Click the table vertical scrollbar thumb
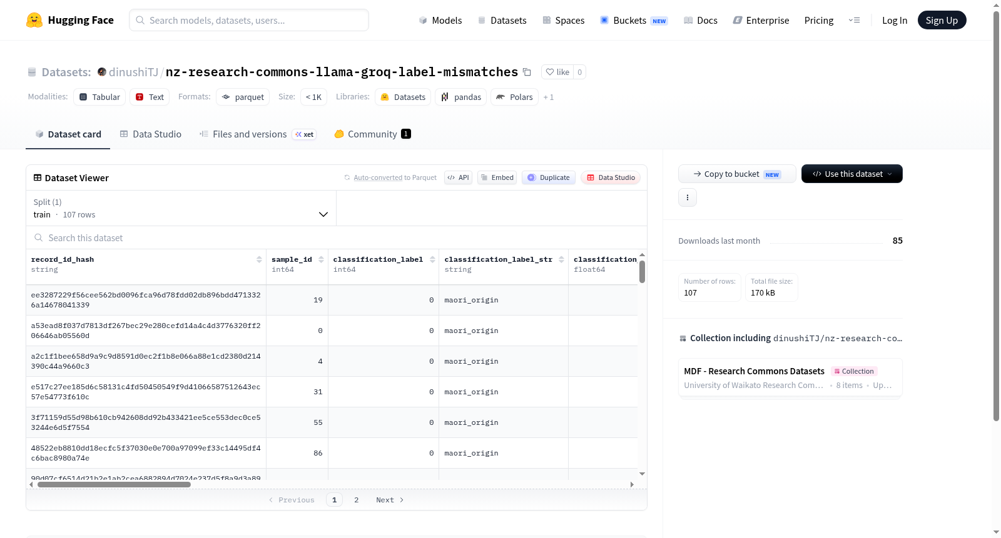This screenshot has width=1001, height=538. (x=642, y=272)
